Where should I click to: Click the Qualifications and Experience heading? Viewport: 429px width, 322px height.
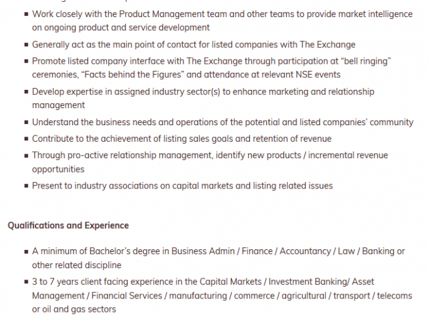(68, 225)
